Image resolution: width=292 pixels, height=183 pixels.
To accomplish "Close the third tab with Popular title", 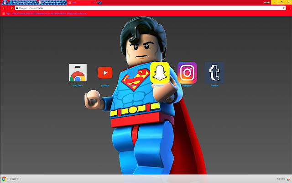I will click(x=65, y=3).
